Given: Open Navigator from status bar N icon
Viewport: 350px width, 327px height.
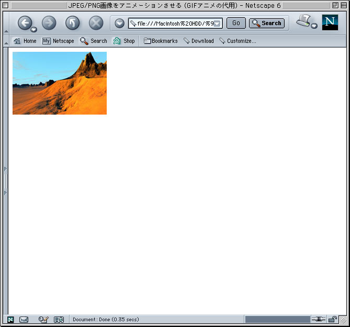Looking at the screenshot, I should click(x=10, y=320).
